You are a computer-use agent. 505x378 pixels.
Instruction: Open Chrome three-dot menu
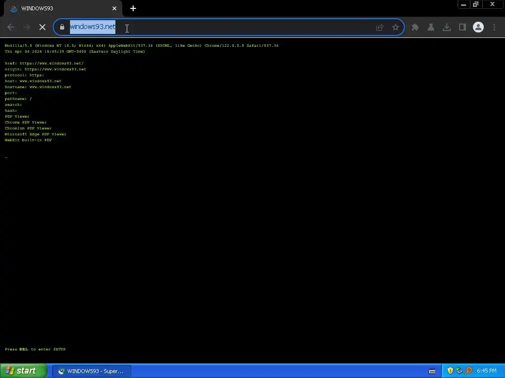(494, 28)
